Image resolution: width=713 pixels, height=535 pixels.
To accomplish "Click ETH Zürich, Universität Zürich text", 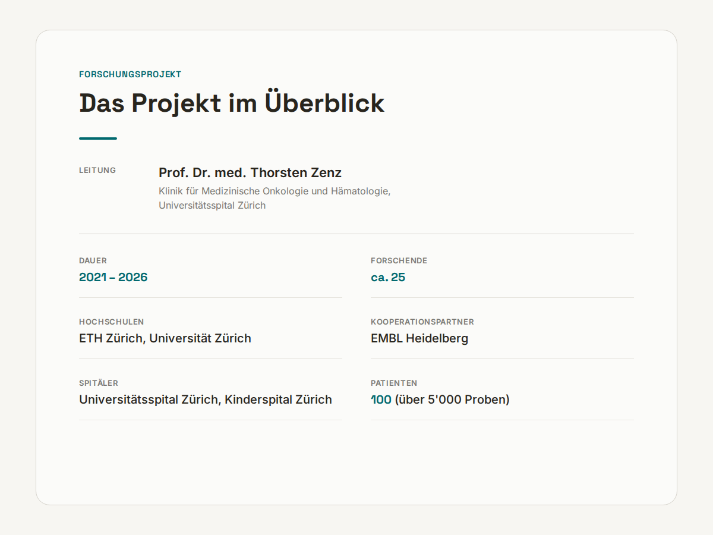I will 165,339.
